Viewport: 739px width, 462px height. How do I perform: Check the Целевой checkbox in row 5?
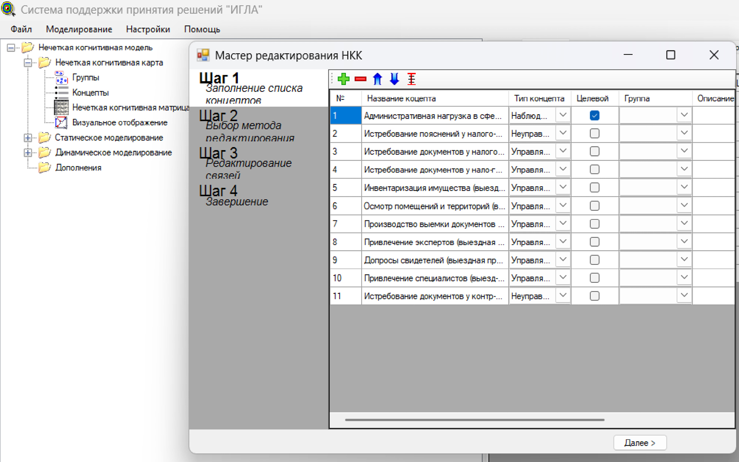click(x=594, y=188)
